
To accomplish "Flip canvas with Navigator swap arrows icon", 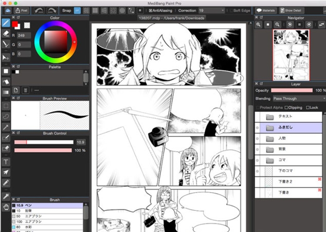I will (x=321, y=25).
